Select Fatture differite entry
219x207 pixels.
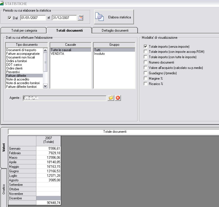[x=24, y=76]
